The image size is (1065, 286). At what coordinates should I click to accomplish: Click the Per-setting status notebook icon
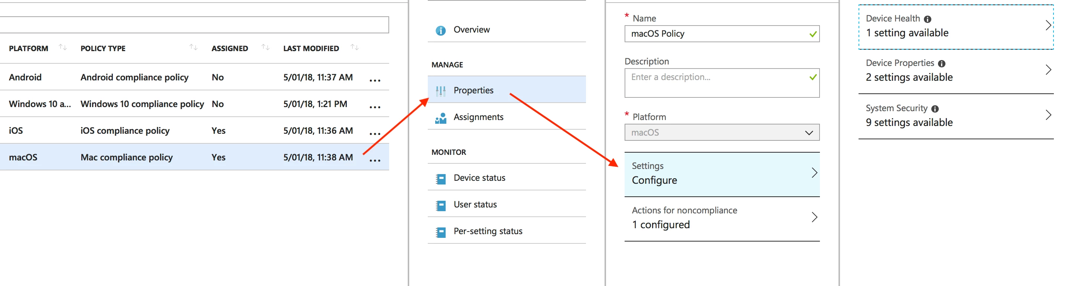(x=441, y=232)
